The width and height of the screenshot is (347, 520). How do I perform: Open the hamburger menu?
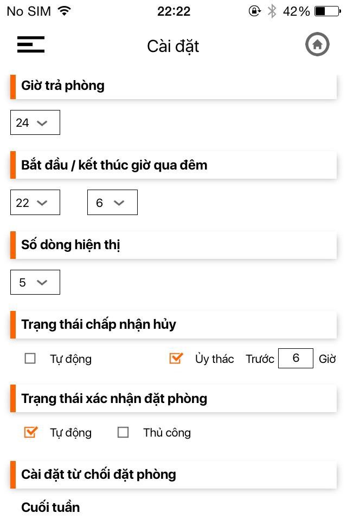coord(30,44)
